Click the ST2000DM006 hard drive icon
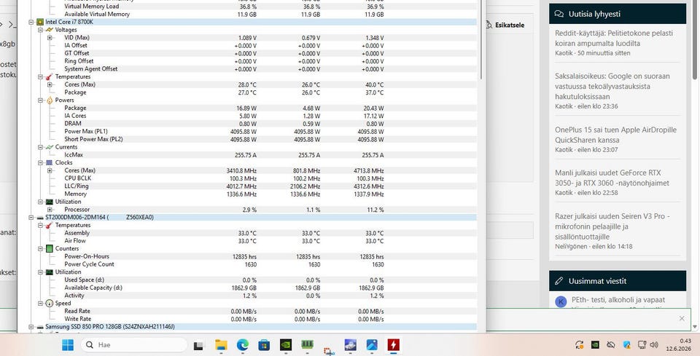700x356 pixels. coord(40,218)
